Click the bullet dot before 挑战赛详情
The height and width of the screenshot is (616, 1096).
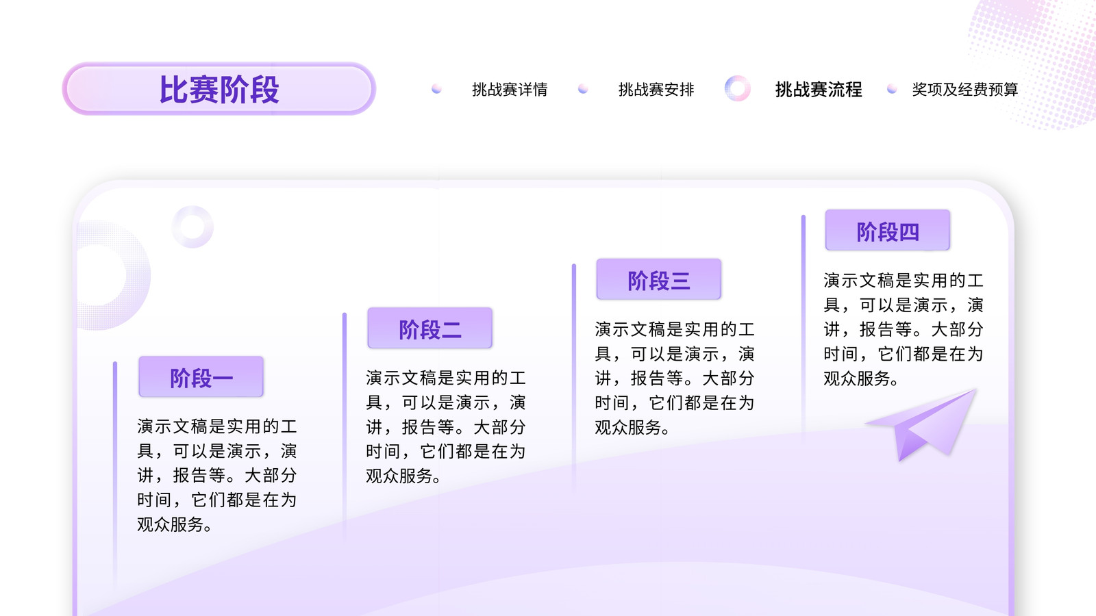coord(436,89)
